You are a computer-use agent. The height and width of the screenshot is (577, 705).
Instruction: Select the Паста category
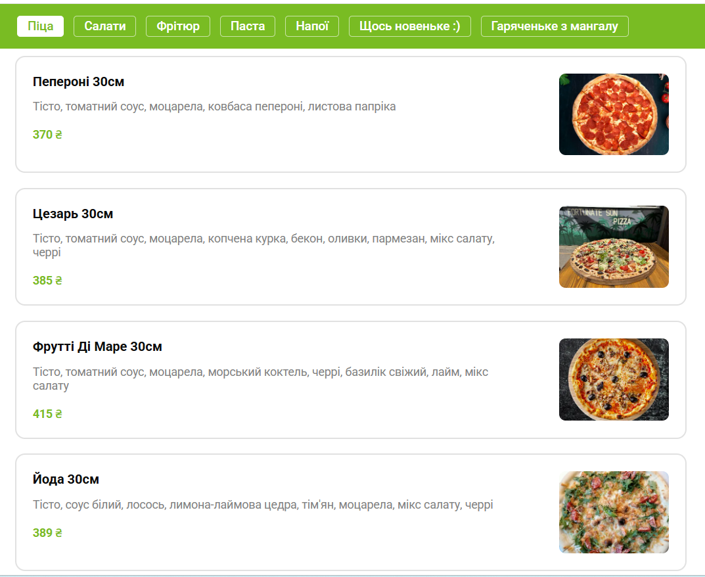coord(247,27)
